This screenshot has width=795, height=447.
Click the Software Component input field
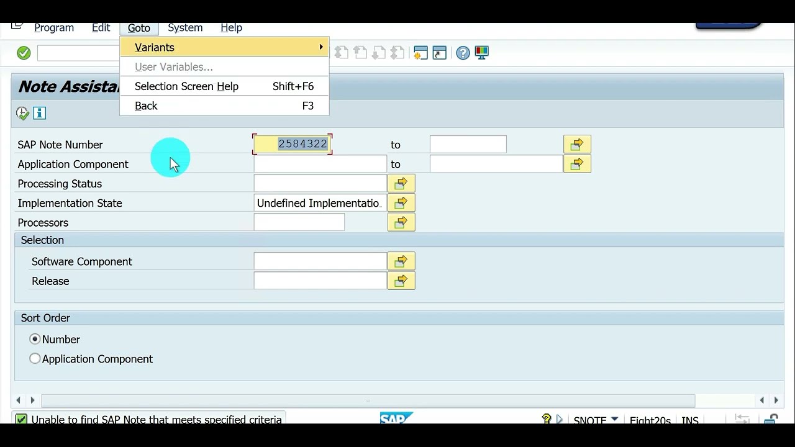(x=320, y=261)
